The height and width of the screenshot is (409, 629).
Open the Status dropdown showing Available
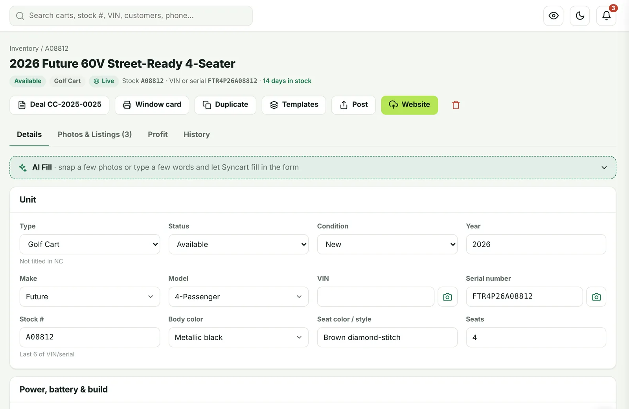[239, 245]
